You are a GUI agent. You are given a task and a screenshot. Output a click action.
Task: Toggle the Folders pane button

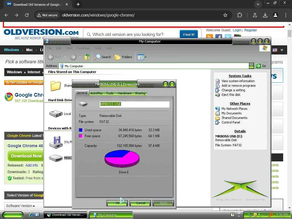(x=123, y=57)
